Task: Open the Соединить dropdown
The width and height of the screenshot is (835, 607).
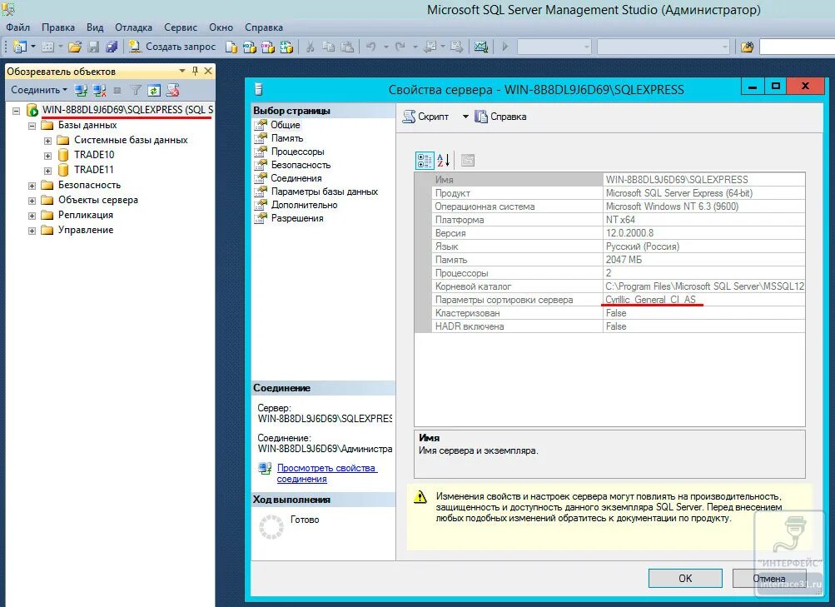Action: tap(39, 90)
